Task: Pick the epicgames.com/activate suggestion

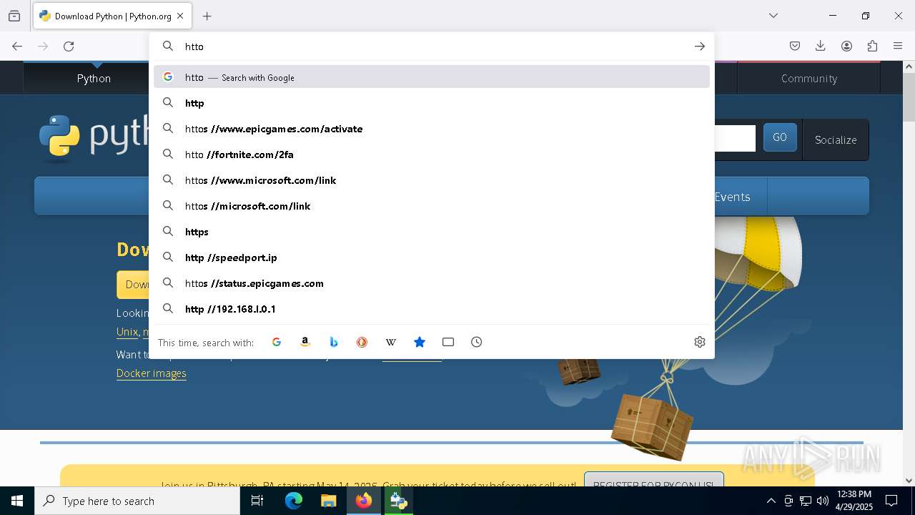Action: [432, 129]
